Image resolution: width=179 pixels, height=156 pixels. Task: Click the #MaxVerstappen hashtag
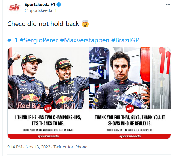pos(85,40)
